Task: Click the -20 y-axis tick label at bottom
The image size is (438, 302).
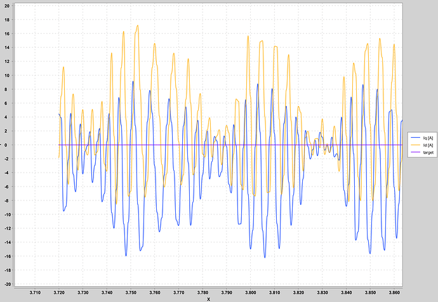Action: (x=6, y=284)
